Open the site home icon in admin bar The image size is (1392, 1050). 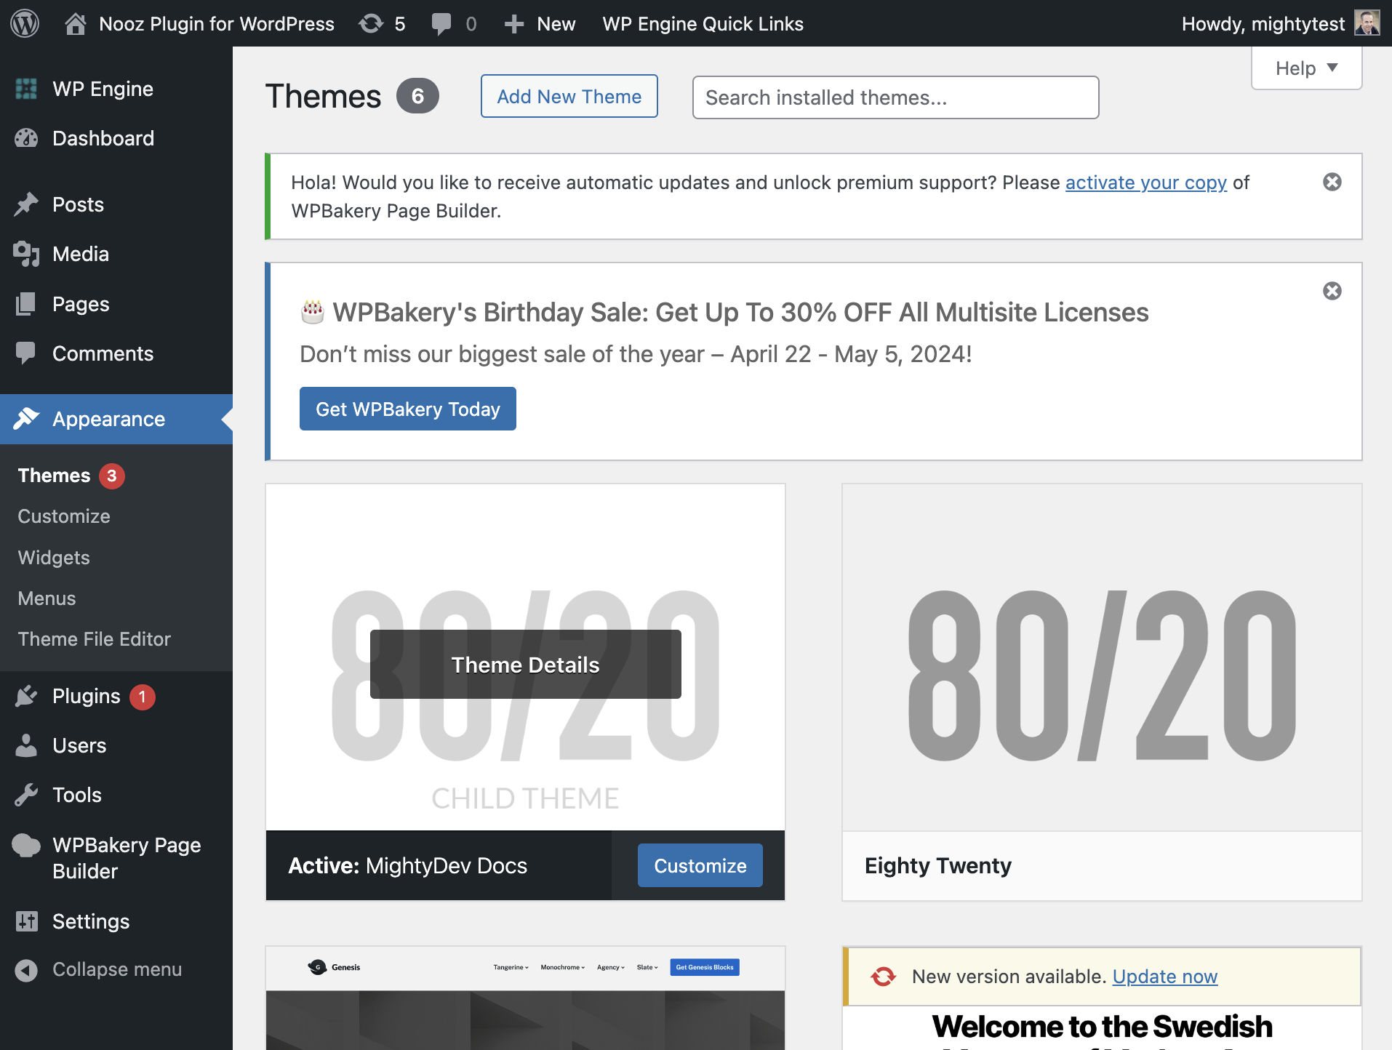pos(75,24)
